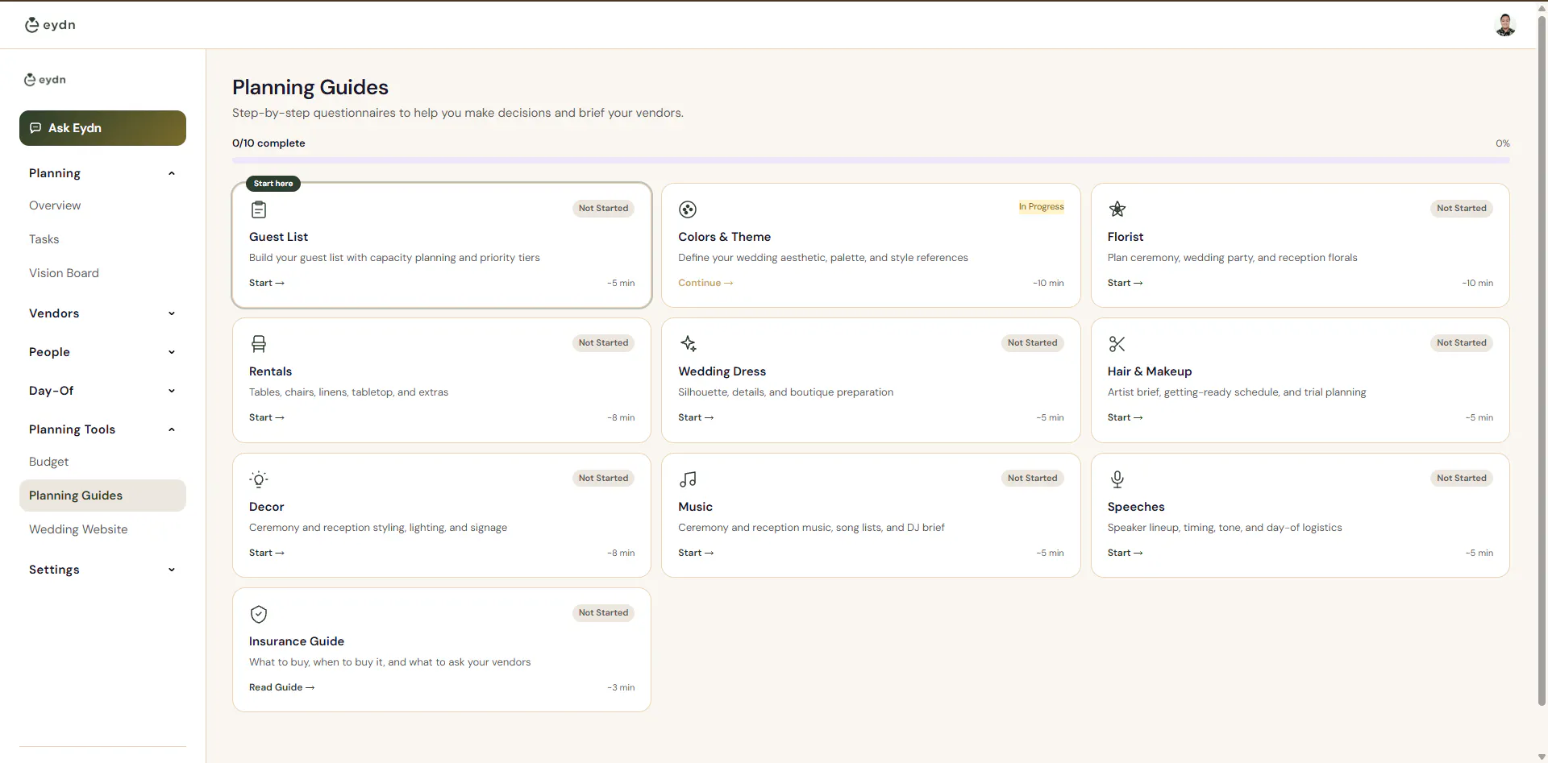Click the Wedding Dress sparkle icon
Viewport: 1548px width, 763px height.
pos(688,344)
